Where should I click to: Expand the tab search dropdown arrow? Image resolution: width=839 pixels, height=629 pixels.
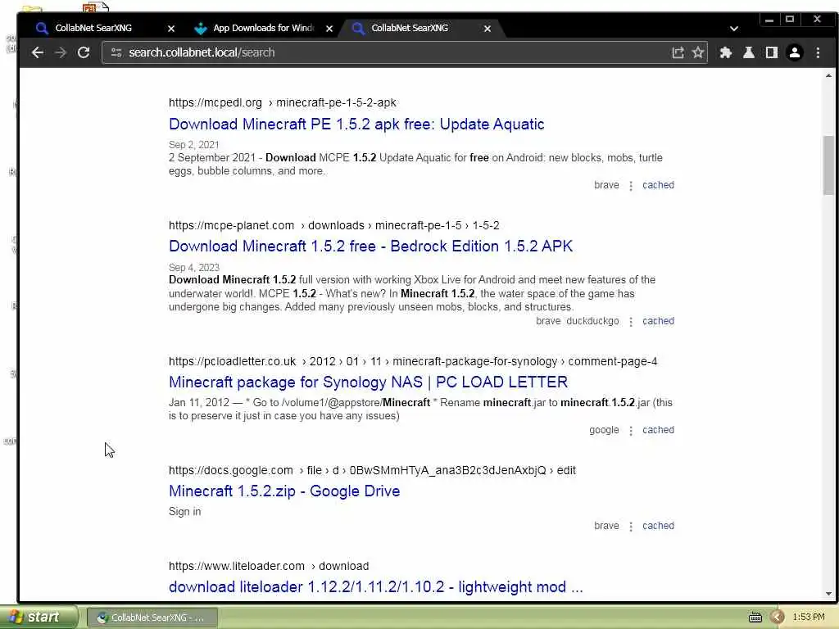pyautogui.click(x=733, y=29)
